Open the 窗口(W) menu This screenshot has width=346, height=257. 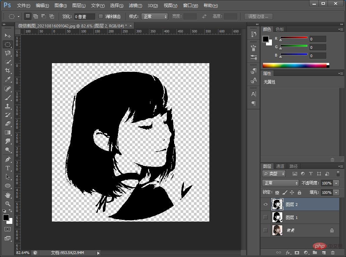191,5
